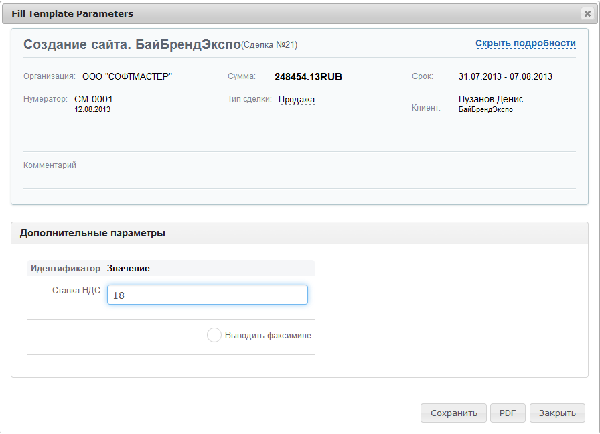Select the client name 'Пузанов Денис'
Viewport: 600px width, 434px height.
pos(491,99)
